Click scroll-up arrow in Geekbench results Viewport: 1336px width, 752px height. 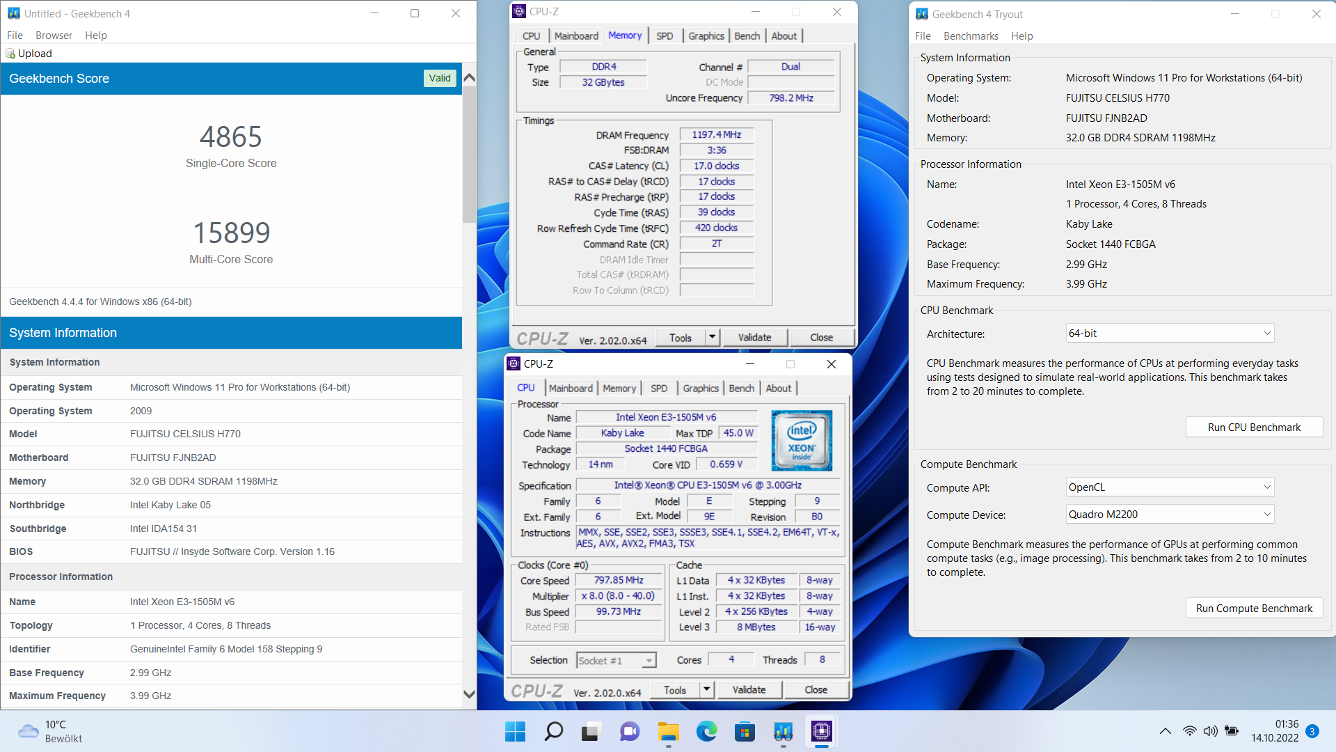469,78
